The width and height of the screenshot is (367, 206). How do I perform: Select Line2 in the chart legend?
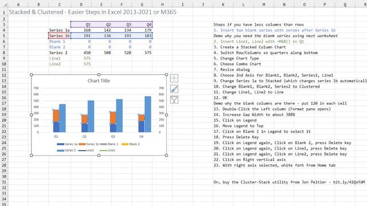tap(86, 150)
